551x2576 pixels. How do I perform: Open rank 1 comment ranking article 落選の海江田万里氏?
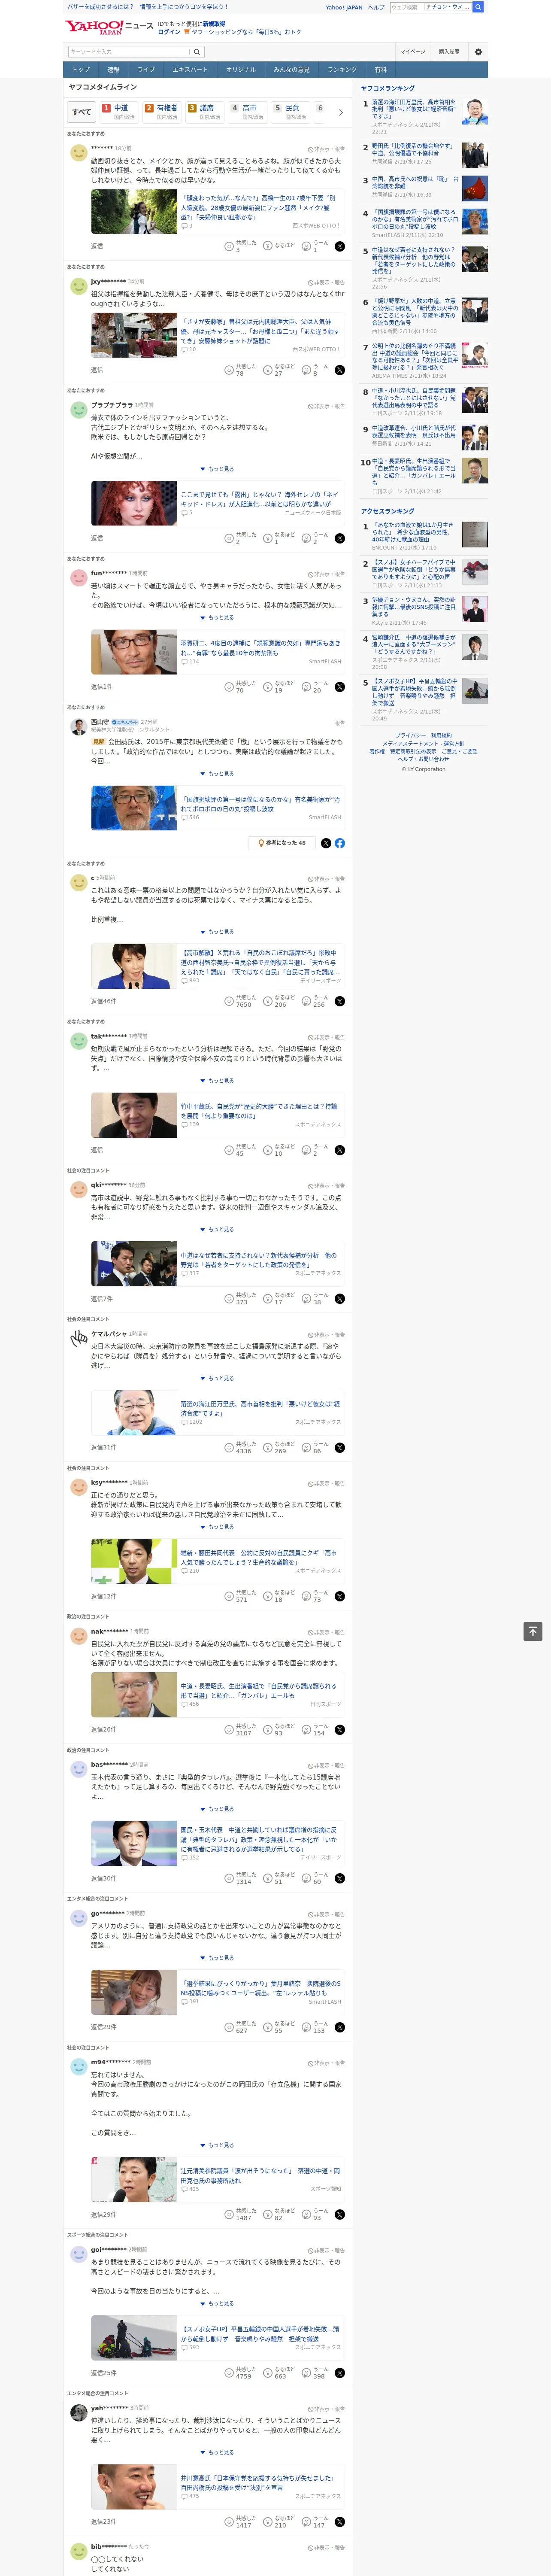[x=414, y=109]
